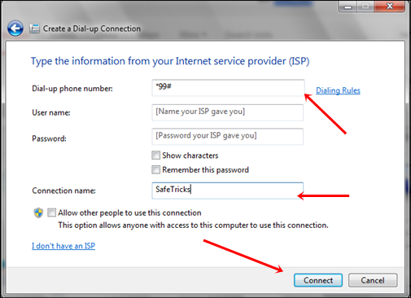Click the dial-up wizard icon beside the title
Image resolution: width=411 pixels, height=298 pixels.
(x=34, y=28)
